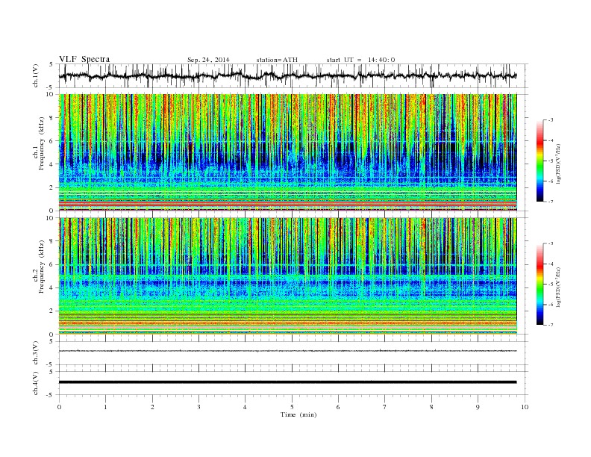The image size is (591, 457).
Task: Click the ch.2 "Frequency (kHz)" axis title
Action: 42,267
